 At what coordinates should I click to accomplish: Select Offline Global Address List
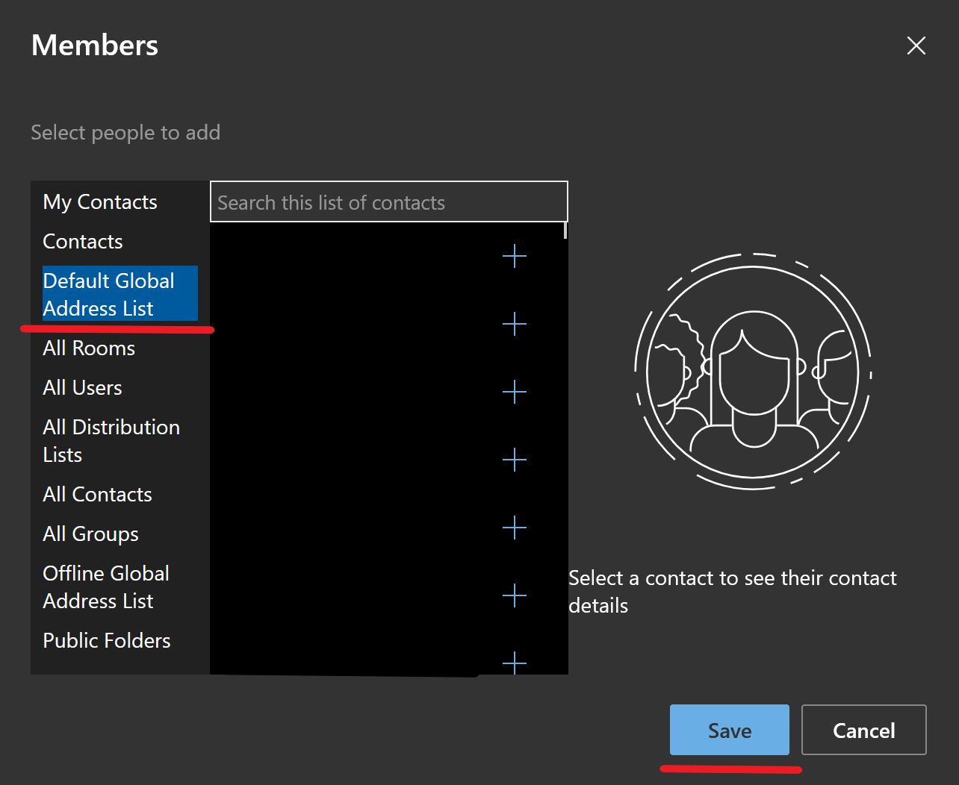coord(106,587)
